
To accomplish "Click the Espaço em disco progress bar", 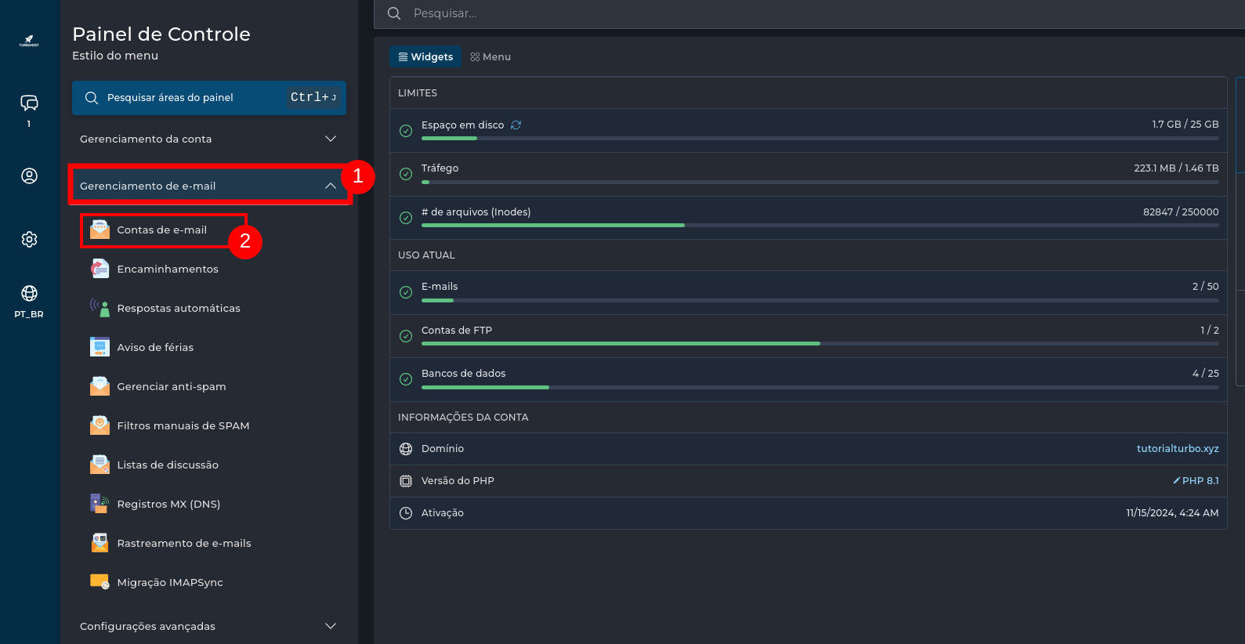I will tap(820, 139).
